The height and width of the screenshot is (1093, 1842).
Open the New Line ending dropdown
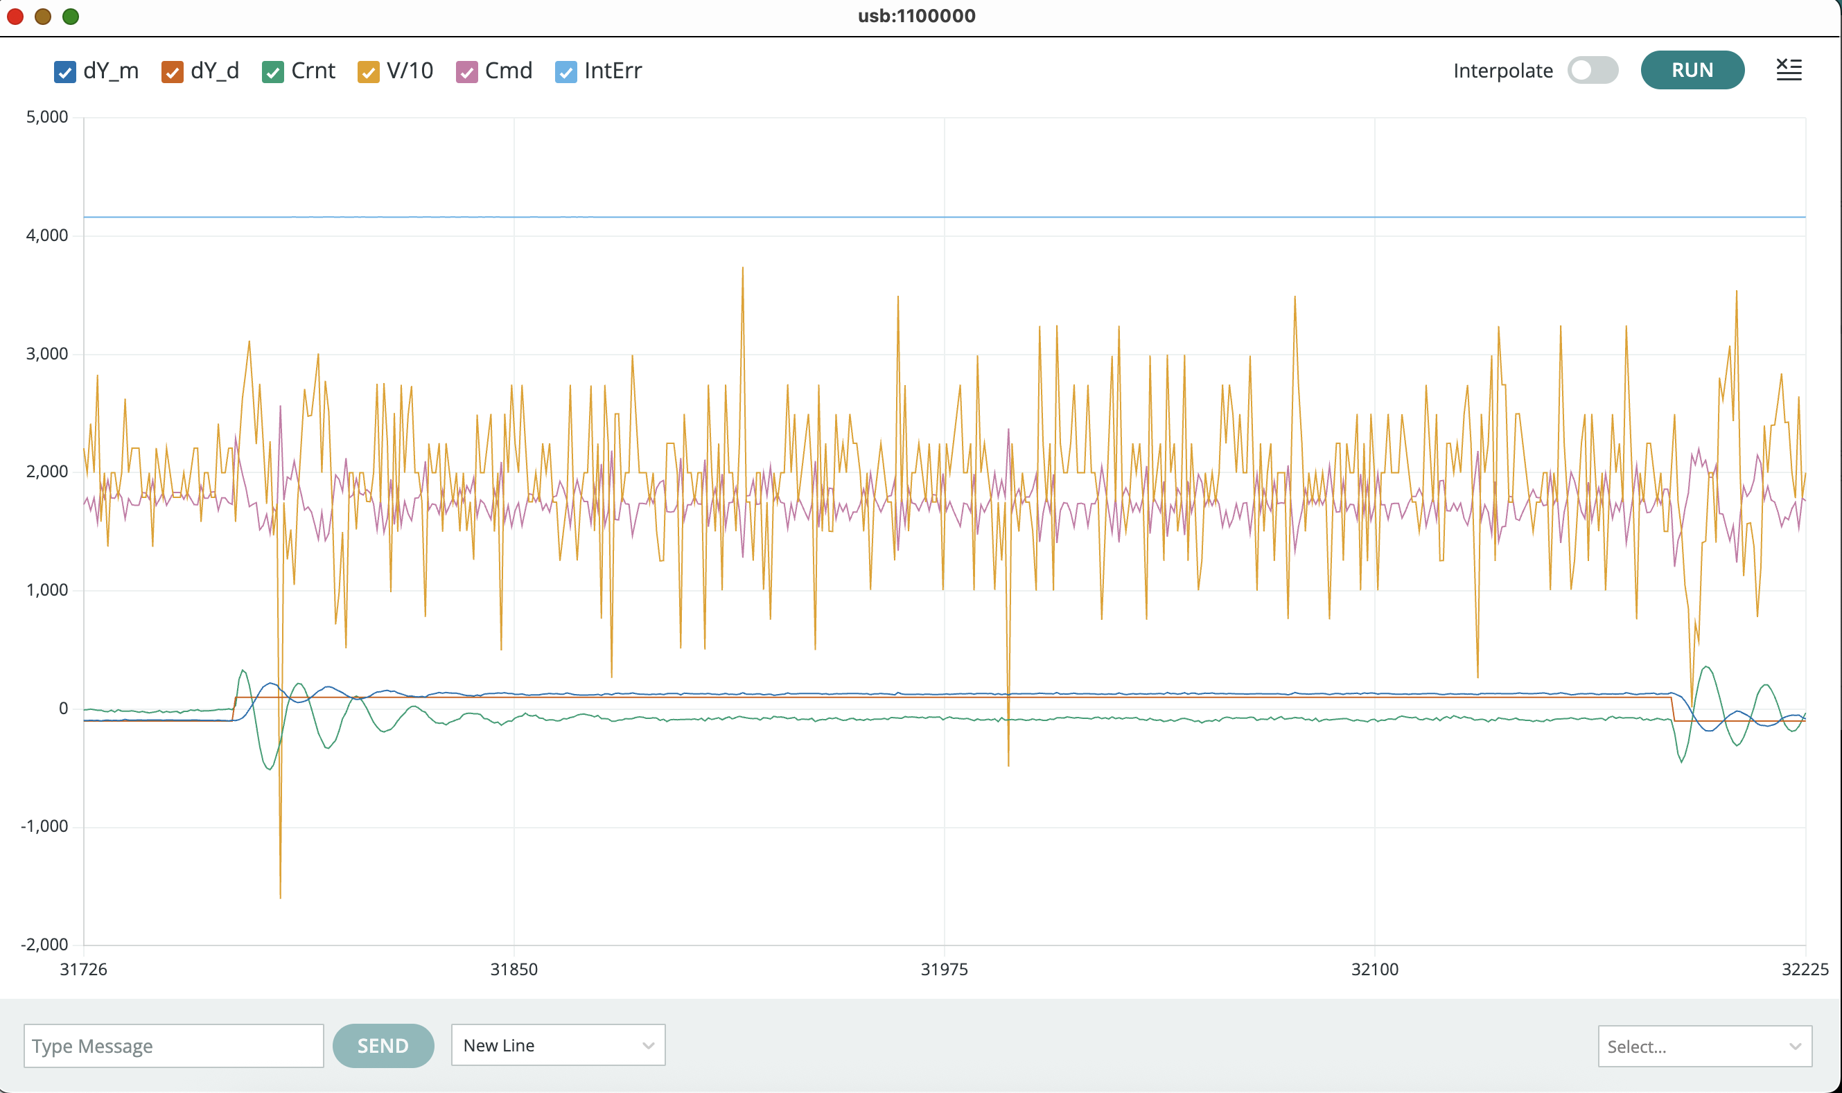tap(557, 1045)
